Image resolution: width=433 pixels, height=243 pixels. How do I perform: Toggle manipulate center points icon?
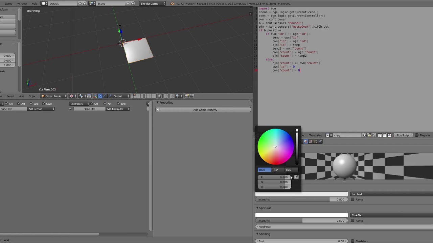click(x=89, y=96)
